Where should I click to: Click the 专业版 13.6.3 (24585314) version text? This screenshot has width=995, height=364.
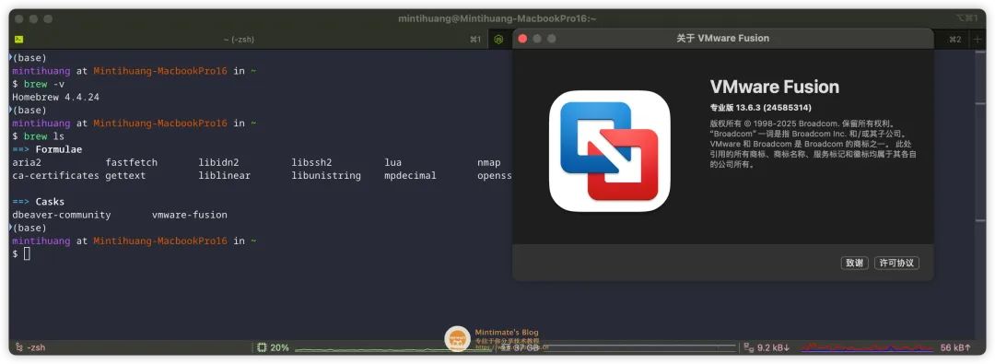pos(760,108)
